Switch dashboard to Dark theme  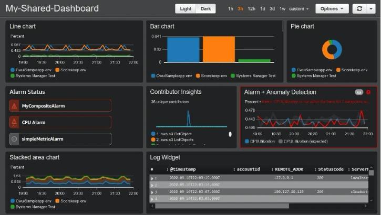(205, 9)
